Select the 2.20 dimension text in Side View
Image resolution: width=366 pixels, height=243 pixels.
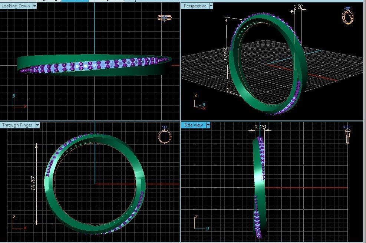[260, 127]
